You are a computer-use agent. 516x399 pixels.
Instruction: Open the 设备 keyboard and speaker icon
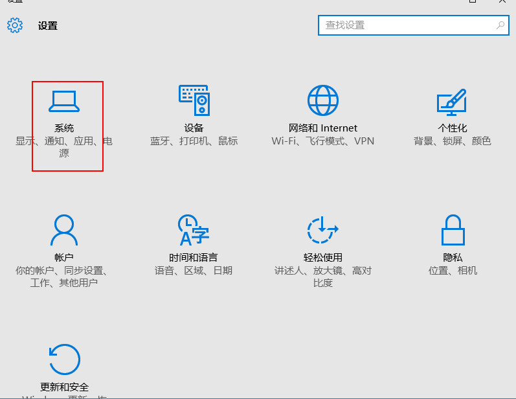point(194,100)
